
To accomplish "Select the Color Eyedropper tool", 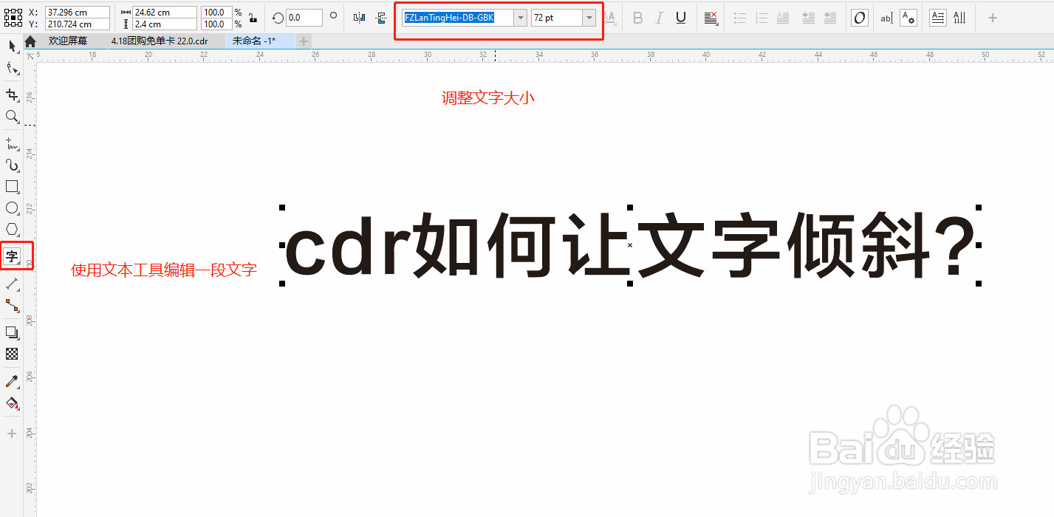I will coord(12,381).
